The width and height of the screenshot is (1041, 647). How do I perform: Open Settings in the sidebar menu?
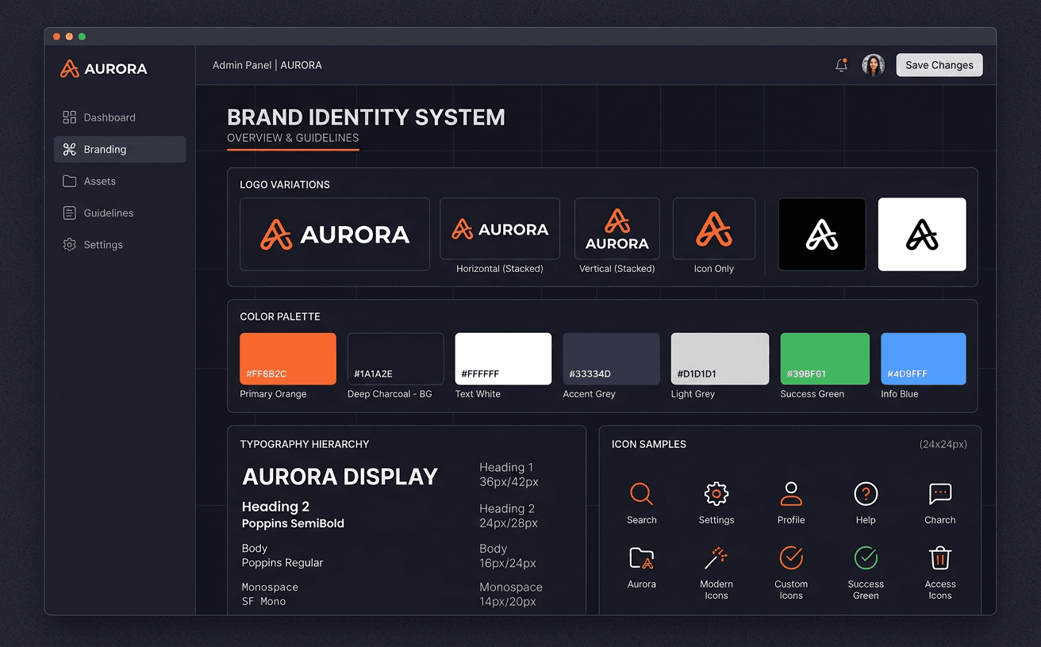[x=120, y=244]
